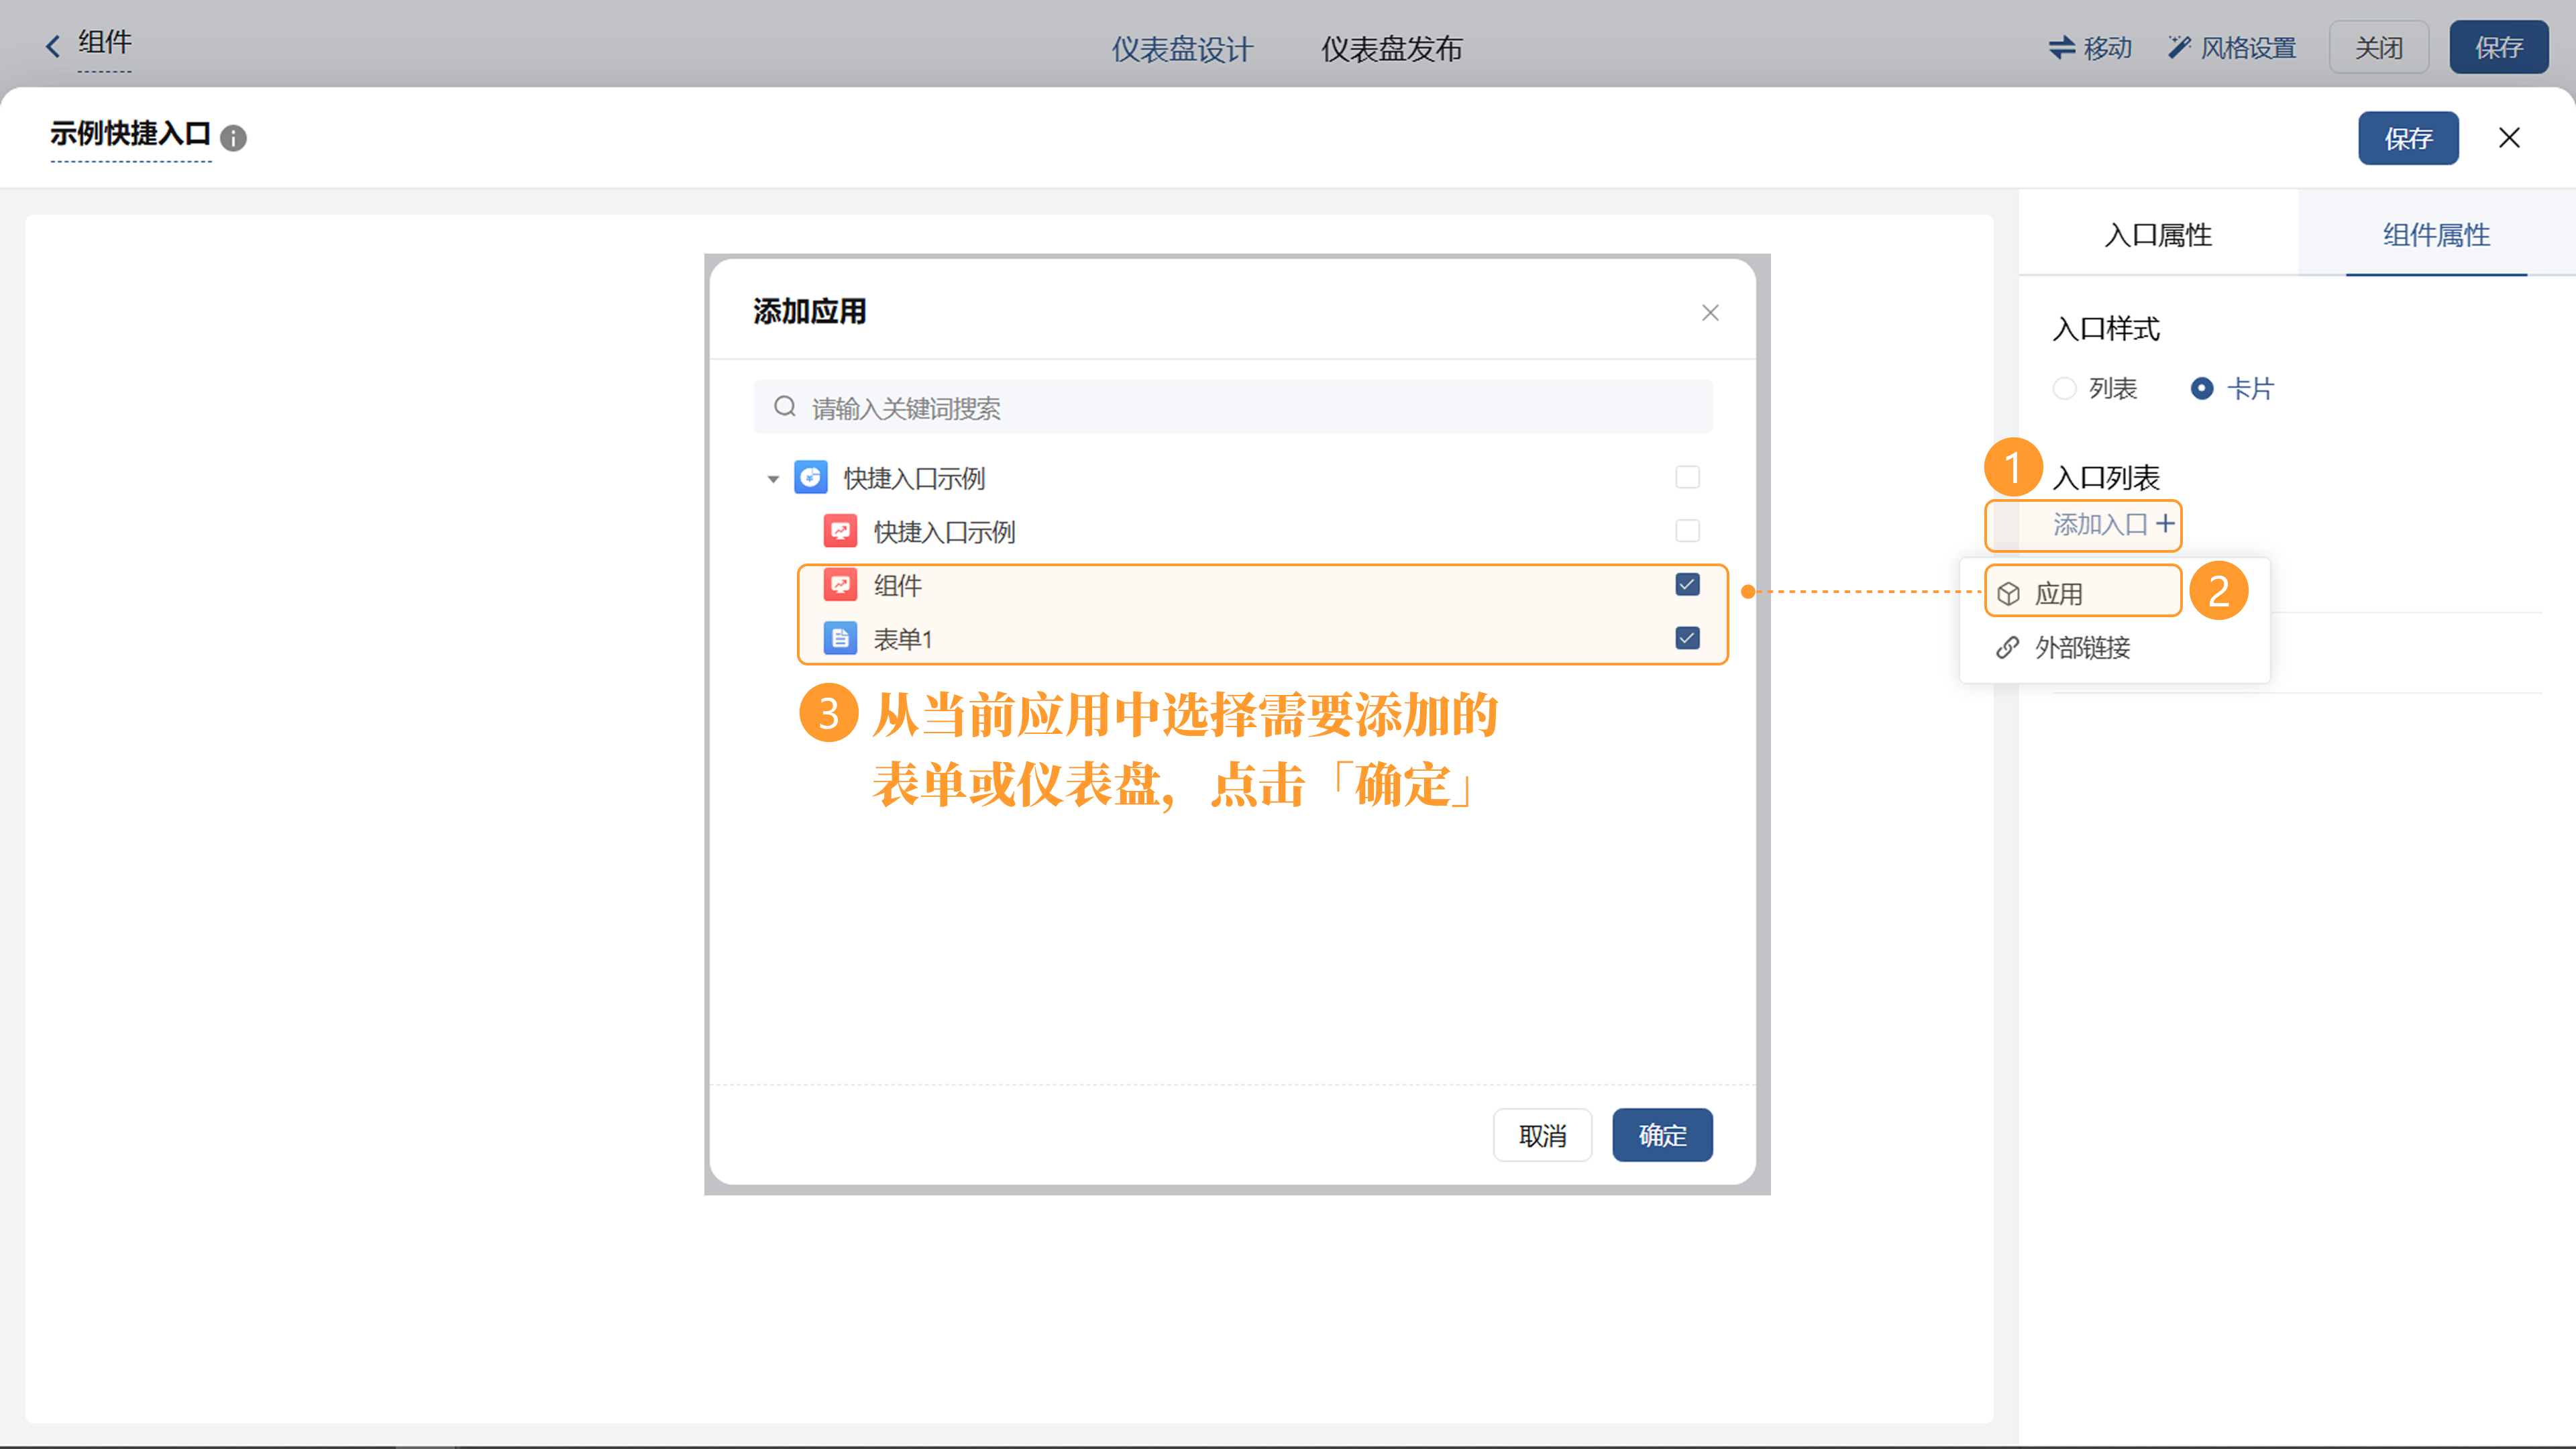Viewport: 2576px width, 1449px height.
Task: Check the child 快捷入口示例 checkbox
Action: [1688, 530]
